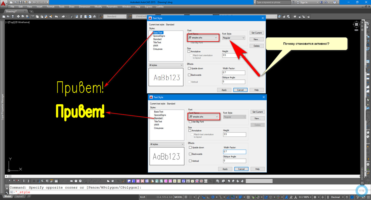
Task: Close the command line window X
Action: [7, 188]
